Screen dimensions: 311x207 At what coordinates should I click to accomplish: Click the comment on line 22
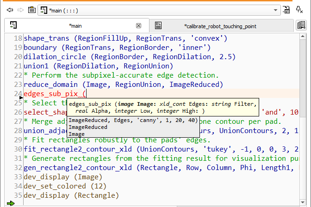click(121, 75)
